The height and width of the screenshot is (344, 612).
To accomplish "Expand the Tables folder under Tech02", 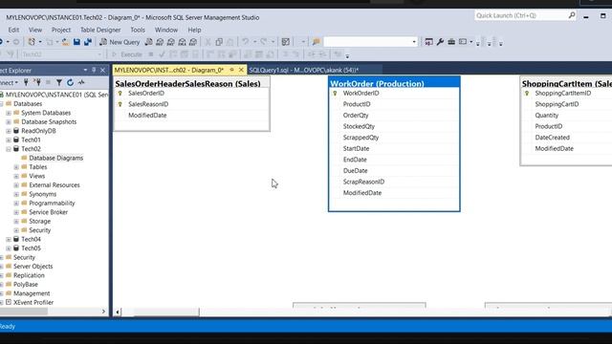I will click(16, 167).
